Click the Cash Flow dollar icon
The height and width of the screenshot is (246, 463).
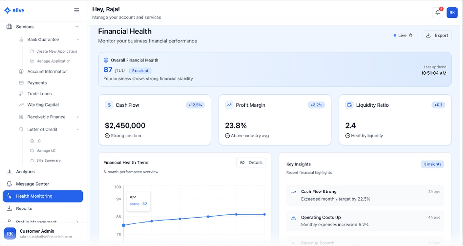[109, 105]
